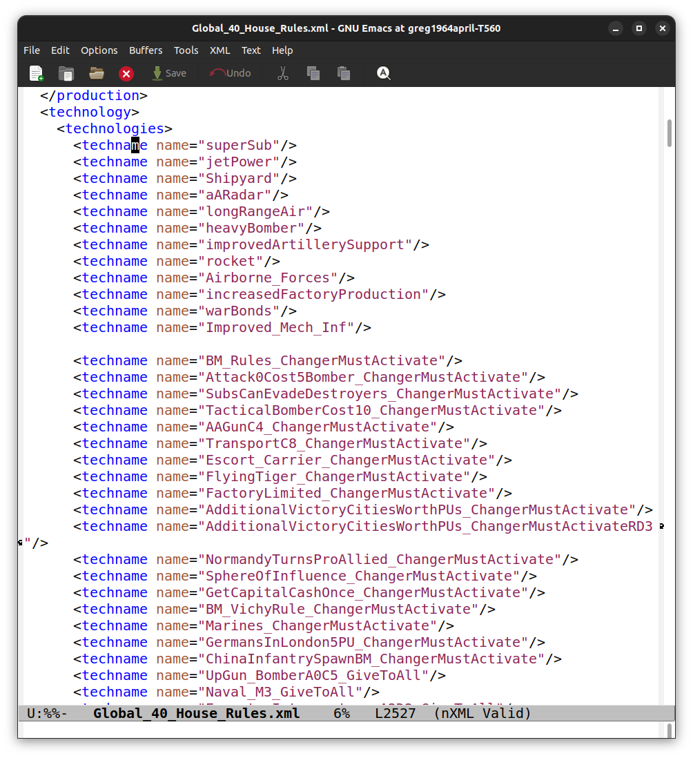
Task: Click "GermansInLondon5PU_ChangerMustActivate" value
Action: tap(364, 643)
